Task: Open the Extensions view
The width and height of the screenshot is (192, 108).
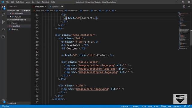Action: pyautogui.click(x=3, y=37)
